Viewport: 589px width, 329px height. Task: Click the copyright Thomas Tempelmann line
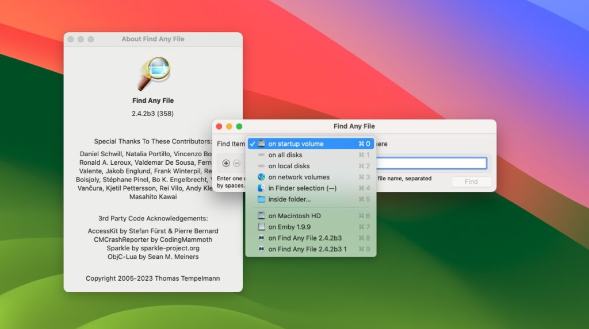(x=153, y=278)
